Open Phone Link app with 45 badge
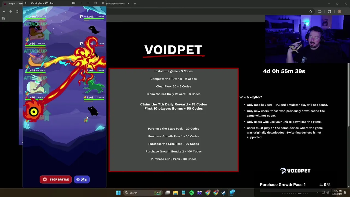350x197 pixels. (232, 193)
